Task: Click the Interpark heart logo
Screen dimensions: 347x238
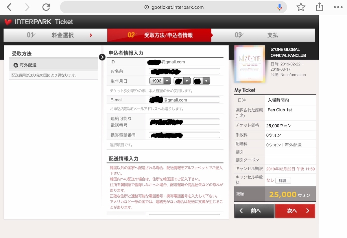Action: coord(8,22)
